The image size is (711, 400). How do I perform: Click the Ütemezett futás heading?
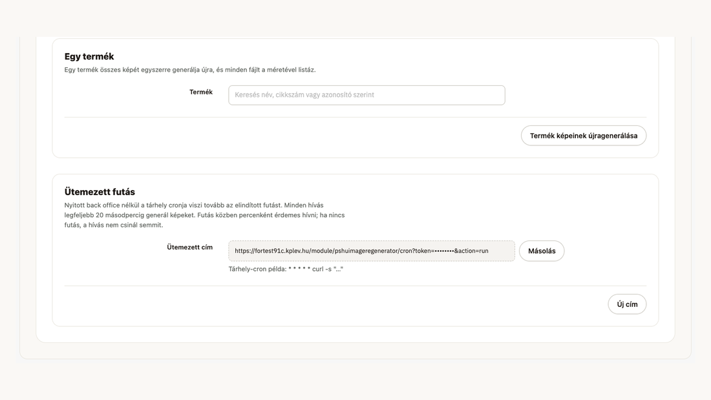100,192
